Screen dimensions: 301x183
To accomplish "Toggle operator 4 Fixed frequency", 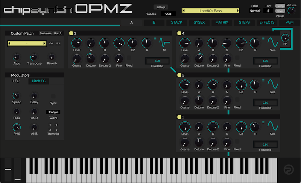I will pyautogui.click(x=237, y=57).
